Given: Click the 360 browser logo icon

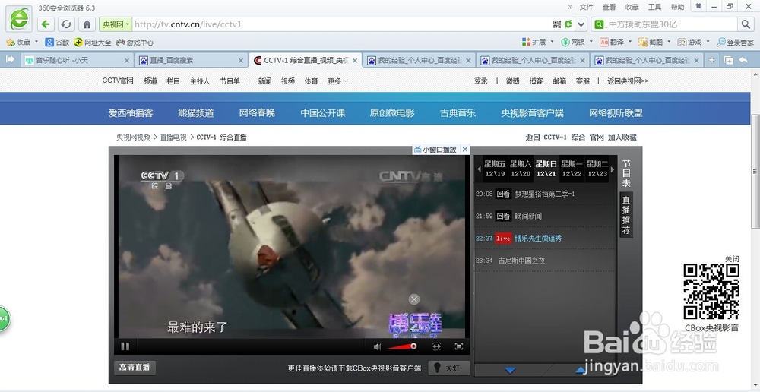Looking at the screenshot, I should (20, 20).
